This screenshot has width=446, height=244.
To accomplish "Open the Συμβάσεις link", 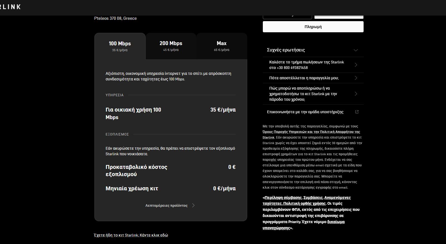I will (313, 198).
